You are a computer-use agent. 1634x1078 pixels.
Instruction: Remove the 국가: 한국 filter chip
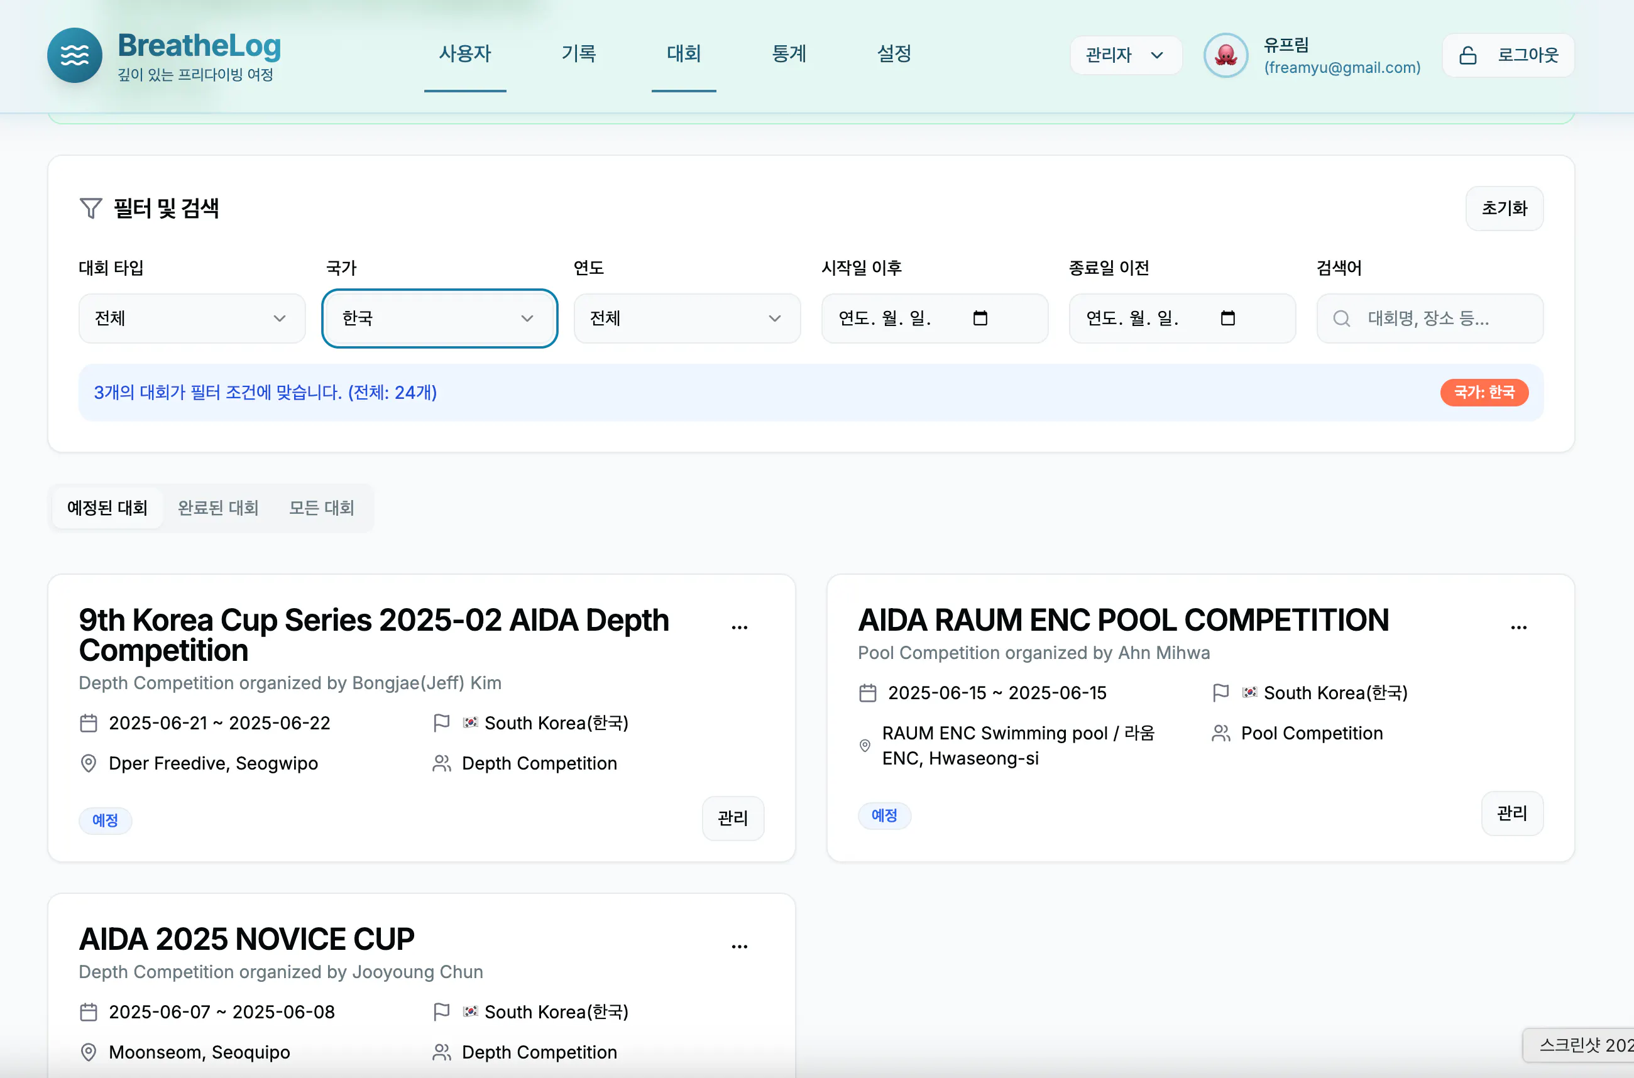click(1484, 392)
